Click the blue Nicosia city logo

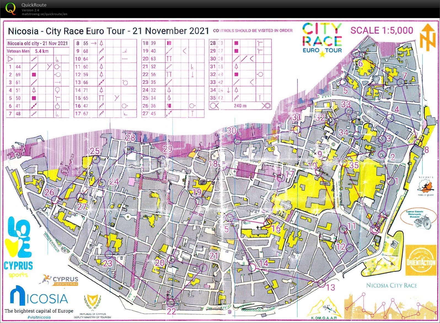click(39, 295)
